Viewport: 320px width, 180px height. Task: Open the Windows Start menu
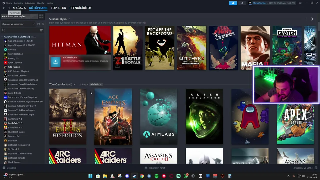(90, 176)
